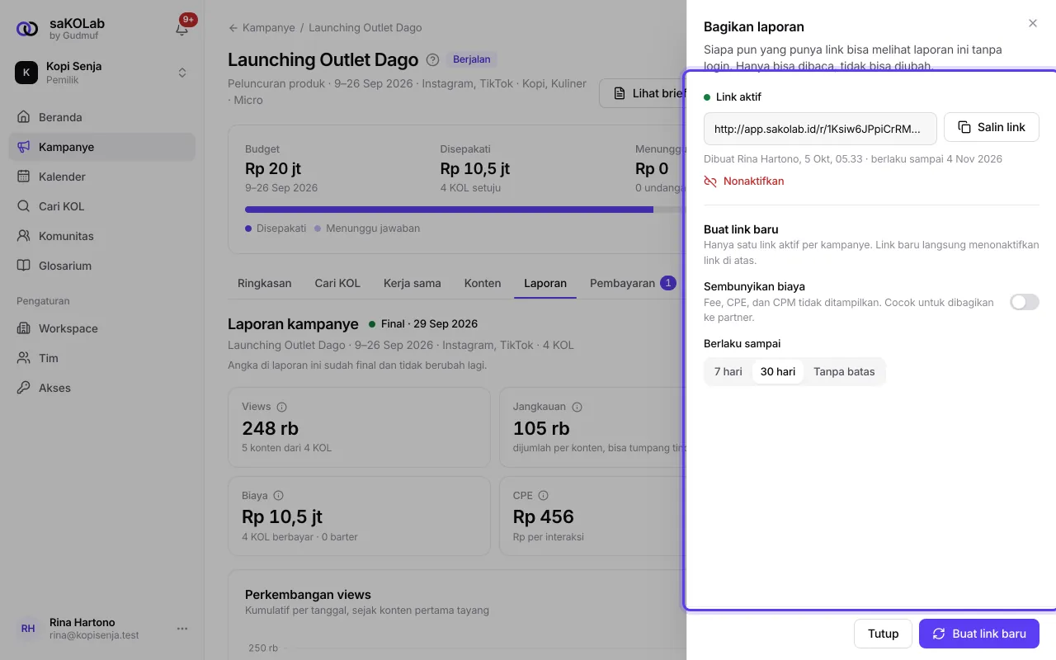1056x660 pixels.
Task: Open Kampanye in the sidebar
Action: click(102, 147)
